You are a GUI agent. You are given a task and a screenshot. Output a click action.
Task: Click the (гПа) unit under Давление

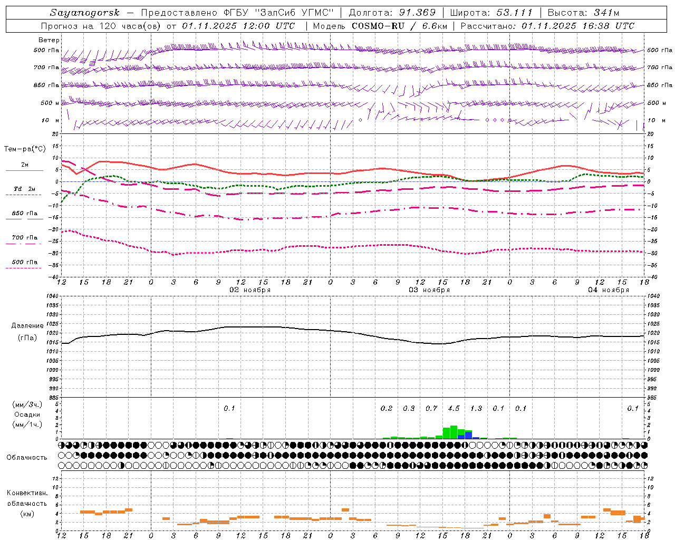tap(27, 338)
